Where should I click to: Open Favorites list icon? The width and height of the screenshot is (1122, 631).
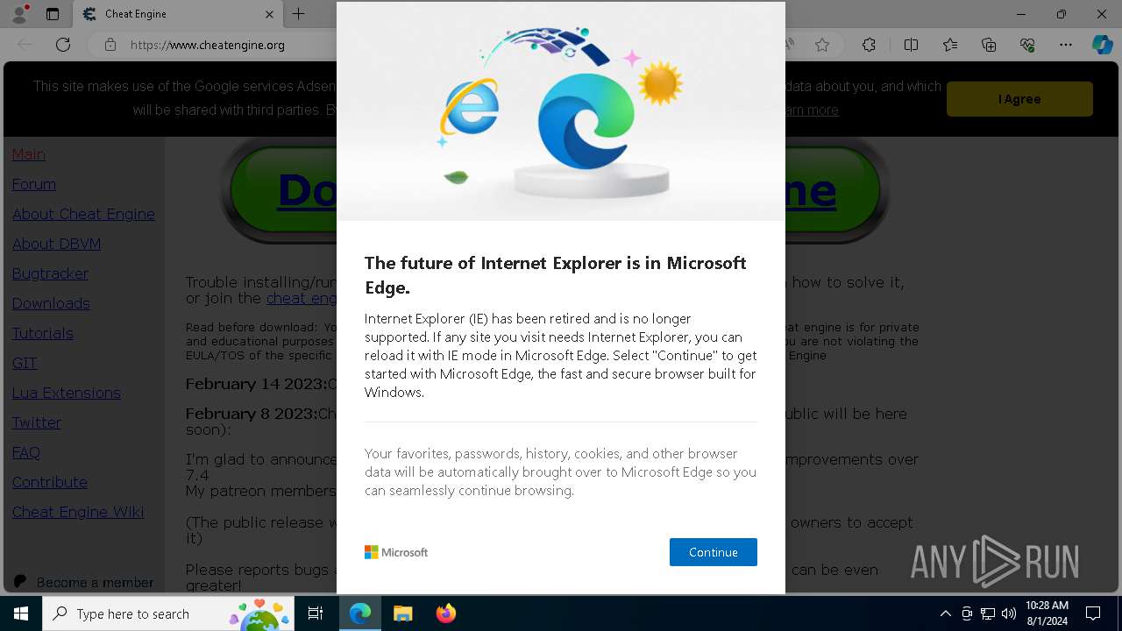[950, 45]
